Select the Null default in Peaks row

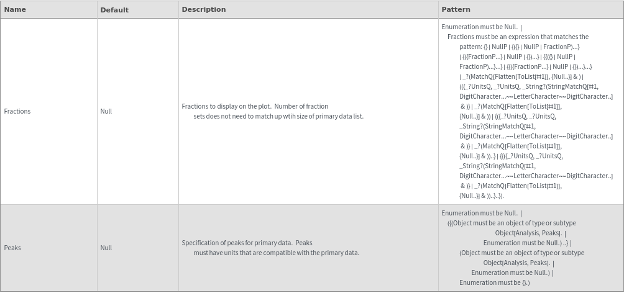pos(106,248)
